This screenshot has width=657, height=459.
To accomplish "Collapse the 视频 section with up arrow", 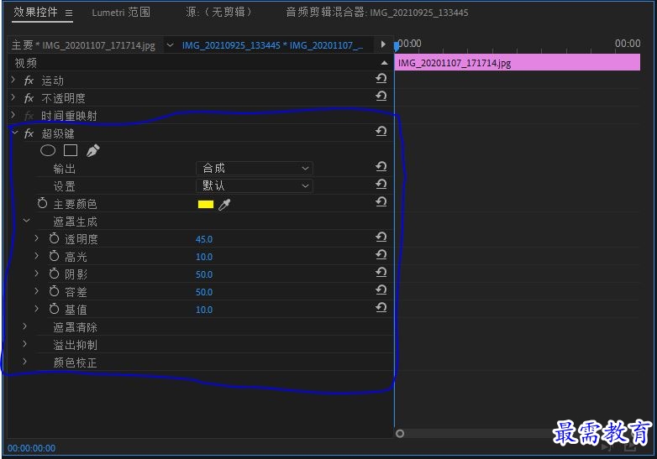I will 384,63.
